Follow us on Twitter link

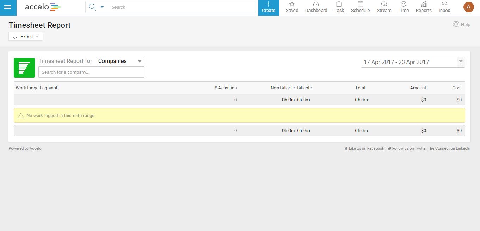pyautogui.click(x=409, y=149)
